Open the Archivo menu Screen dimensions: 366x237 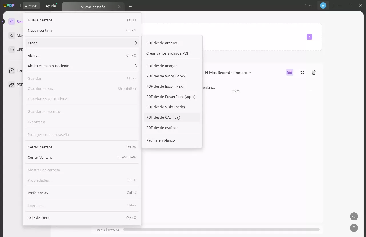(31, 6)
